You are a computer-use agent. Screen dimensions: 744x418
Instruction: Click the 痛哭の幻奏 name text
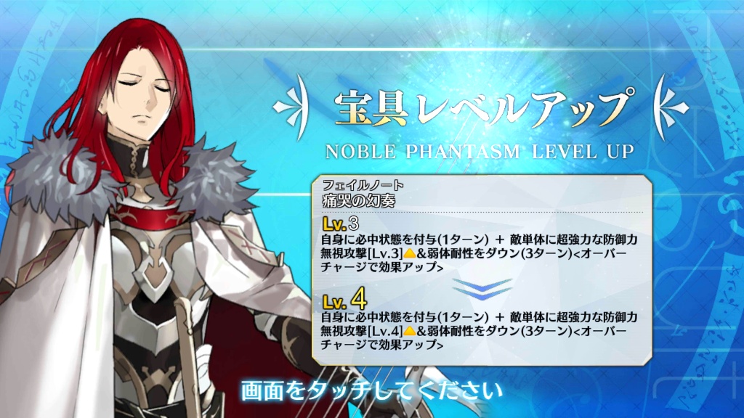click(x=359, y=201)
